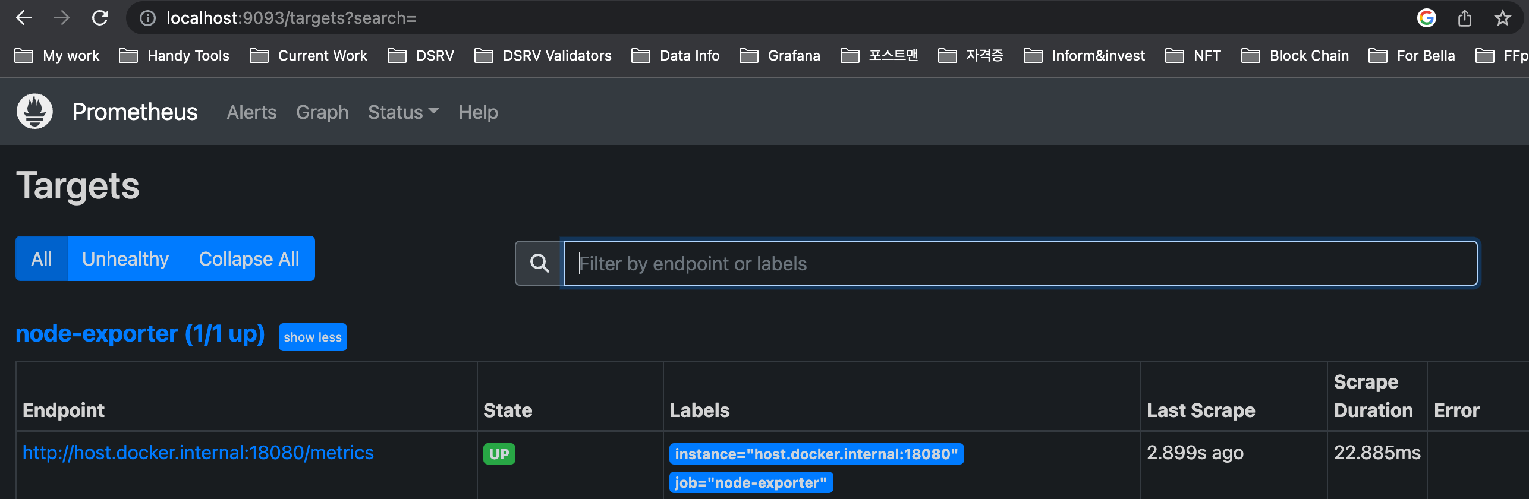Open the 포스트맨 bookmark folder
This screenshot has height=499, width=1529.
pos(880,56)
